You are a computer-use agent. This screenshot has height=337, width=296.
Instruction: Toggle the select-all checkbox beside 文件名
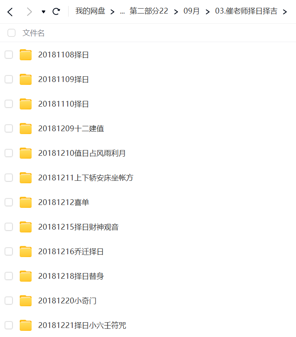11,33
